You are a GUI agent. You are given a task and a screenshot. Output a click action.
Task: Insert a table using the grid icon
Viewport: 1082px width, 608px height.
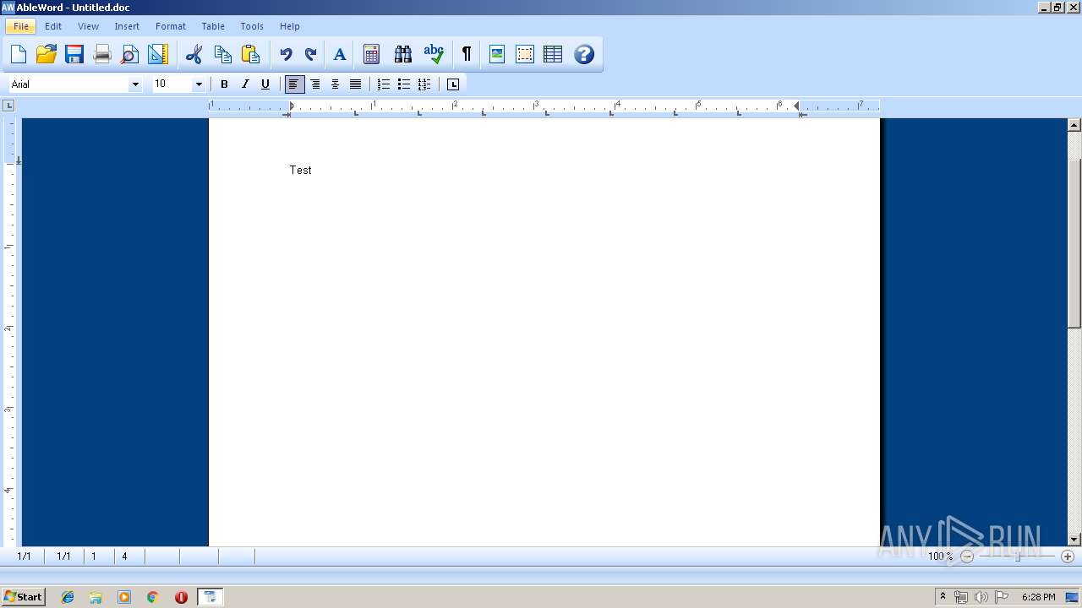(553, 55)
